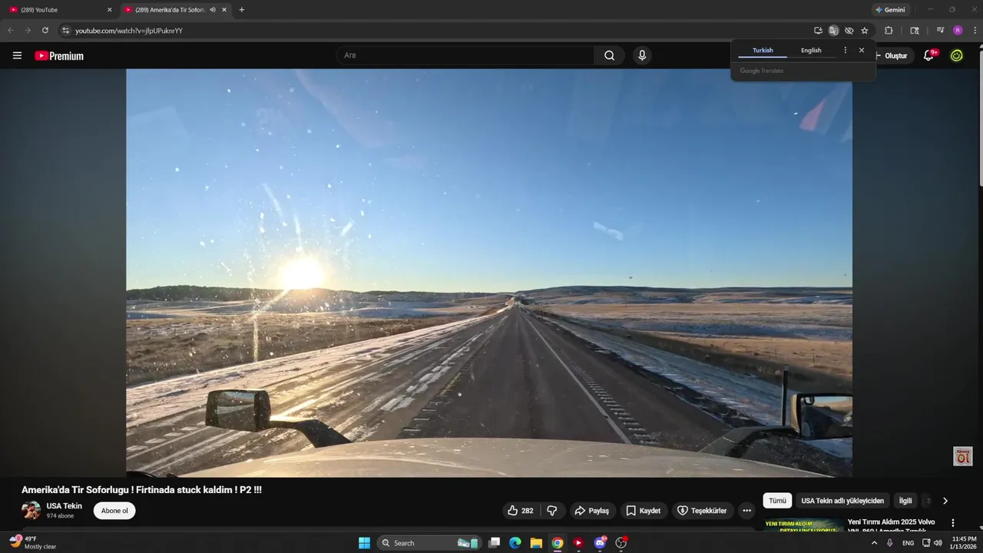Select USA Tekin adlı yükleyiciden chip
This screenshot has height=553, width=983.
842,501
